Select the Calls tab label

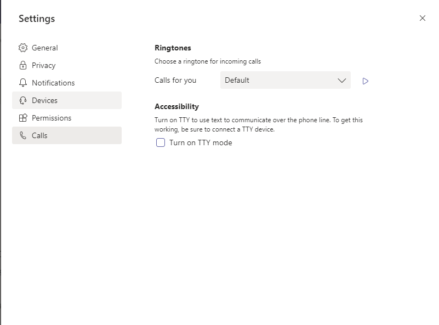coord(39,135)
